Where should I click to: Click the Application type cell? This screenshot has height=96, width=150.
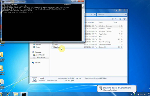coord(103,34)
